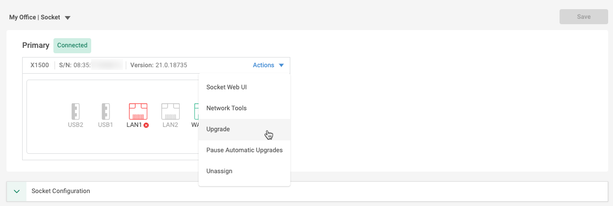Open the My Office | Socket dropdown arrow
This screenshot has height=206, width=613.
point(67,18)
